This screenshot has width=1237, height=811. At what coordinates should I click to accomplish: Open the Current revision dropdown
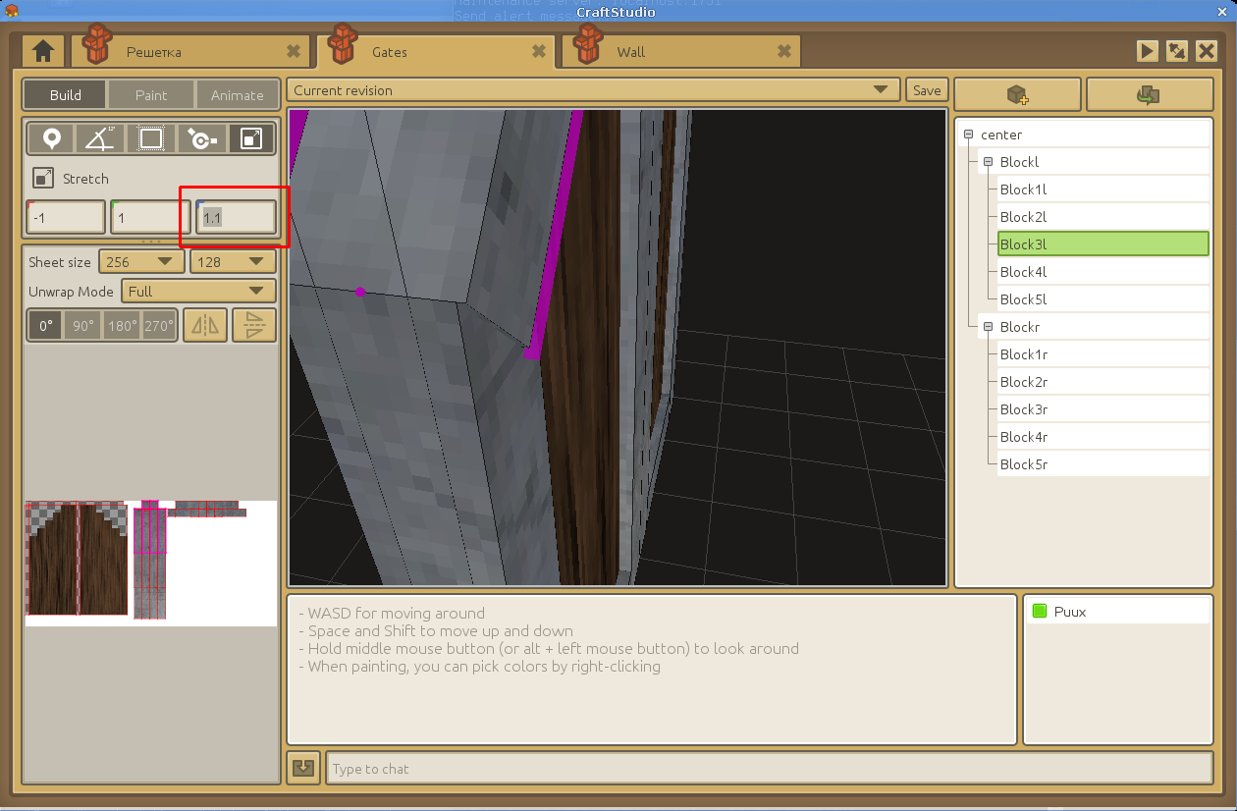tap(592, 90)
